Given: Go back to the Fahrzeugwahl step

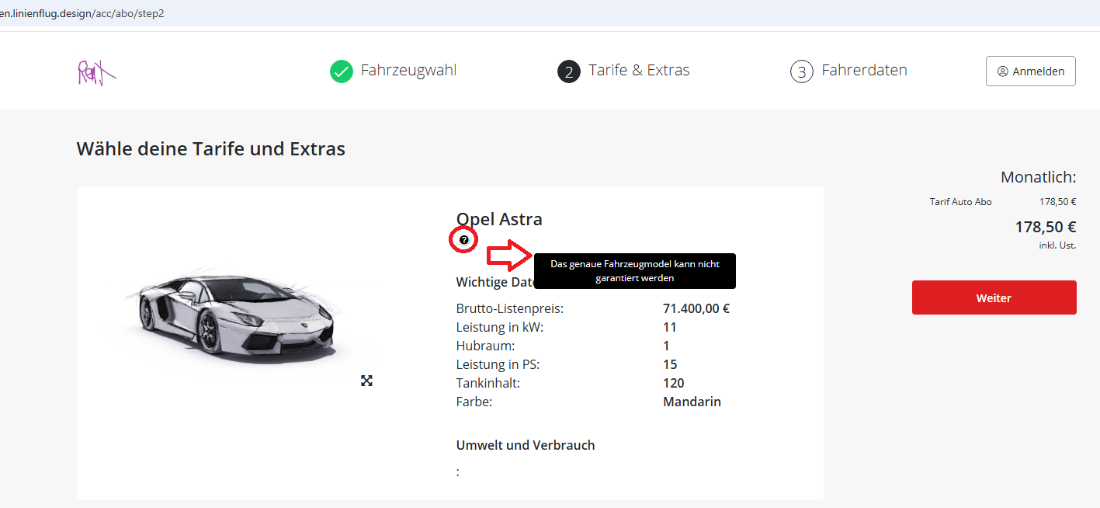Looking at the screenshot, I should pyautogui.click(x=408, y=71).
